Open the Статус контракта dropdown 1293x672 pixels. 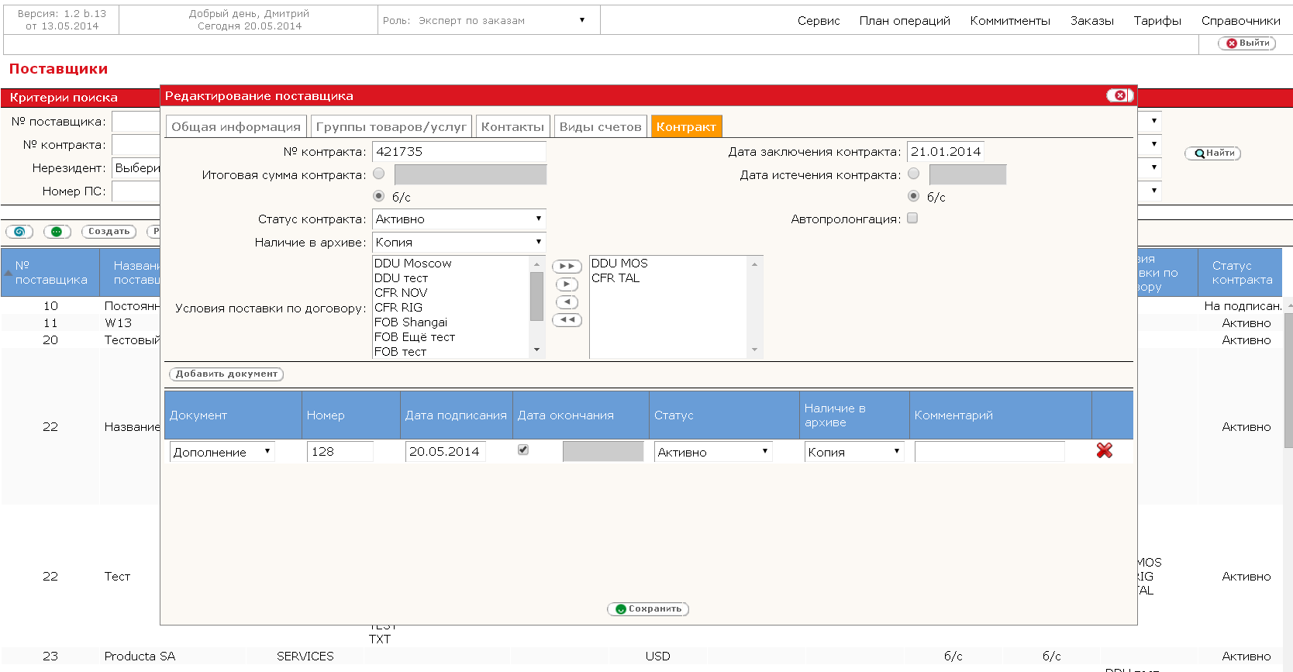(x=459, y=219)
